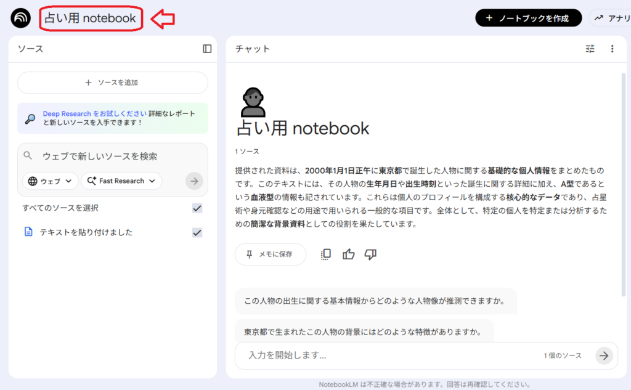Toggle すべてのソースを選択 checkbox
631x390 pixels.
(x=197, y=208)
